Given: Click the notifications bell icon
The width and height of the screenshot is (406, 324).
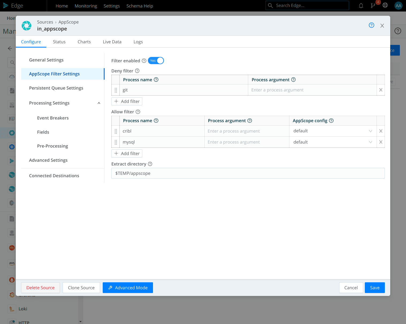Looking at the screenshot, I should (x=361, y=6).
